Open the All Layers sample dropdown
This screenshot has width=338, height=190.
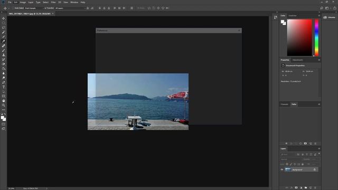click(70, 8)
